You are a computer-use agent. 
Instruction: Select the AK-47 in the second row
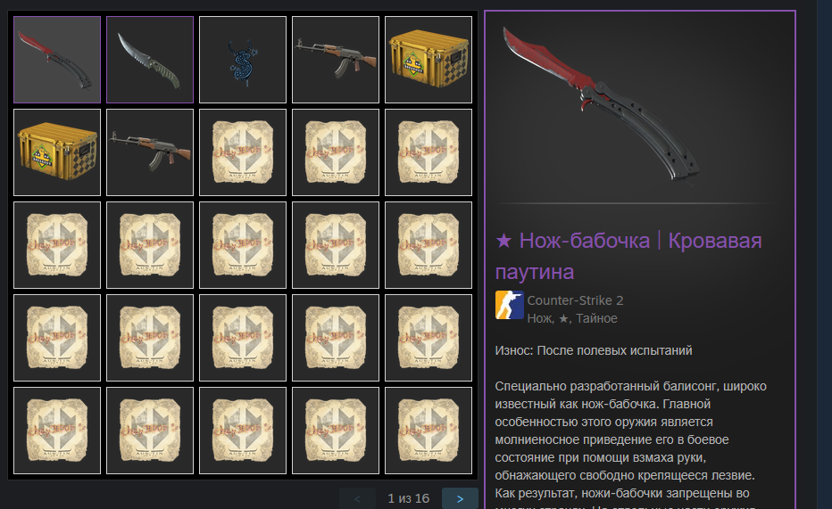[150, 152]
